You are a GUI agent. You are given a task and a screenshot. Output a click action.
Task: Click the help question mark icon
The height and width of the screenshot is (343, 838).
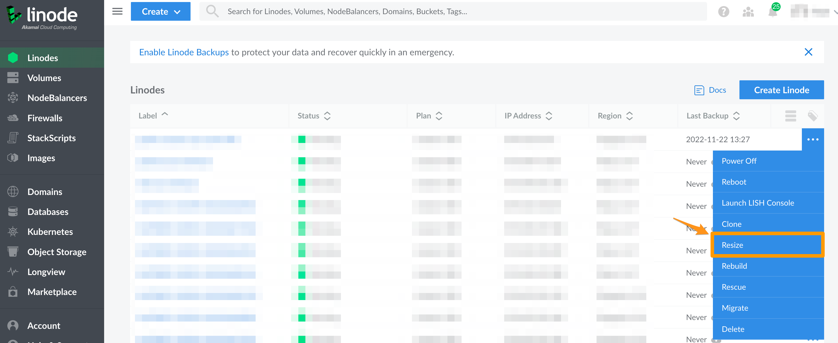click(x=724, y=12)
